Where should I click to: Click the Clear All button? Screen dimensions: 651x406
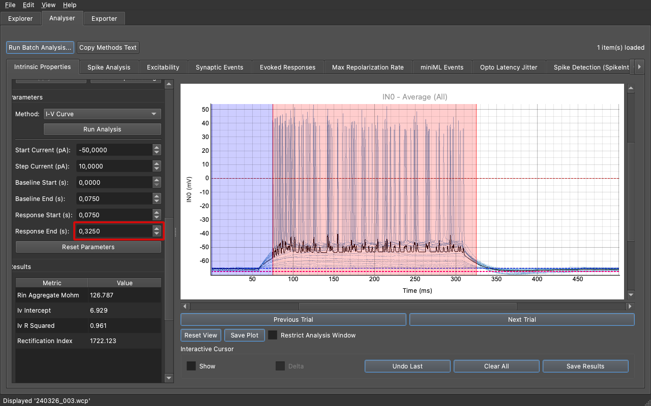click(496, 366)
